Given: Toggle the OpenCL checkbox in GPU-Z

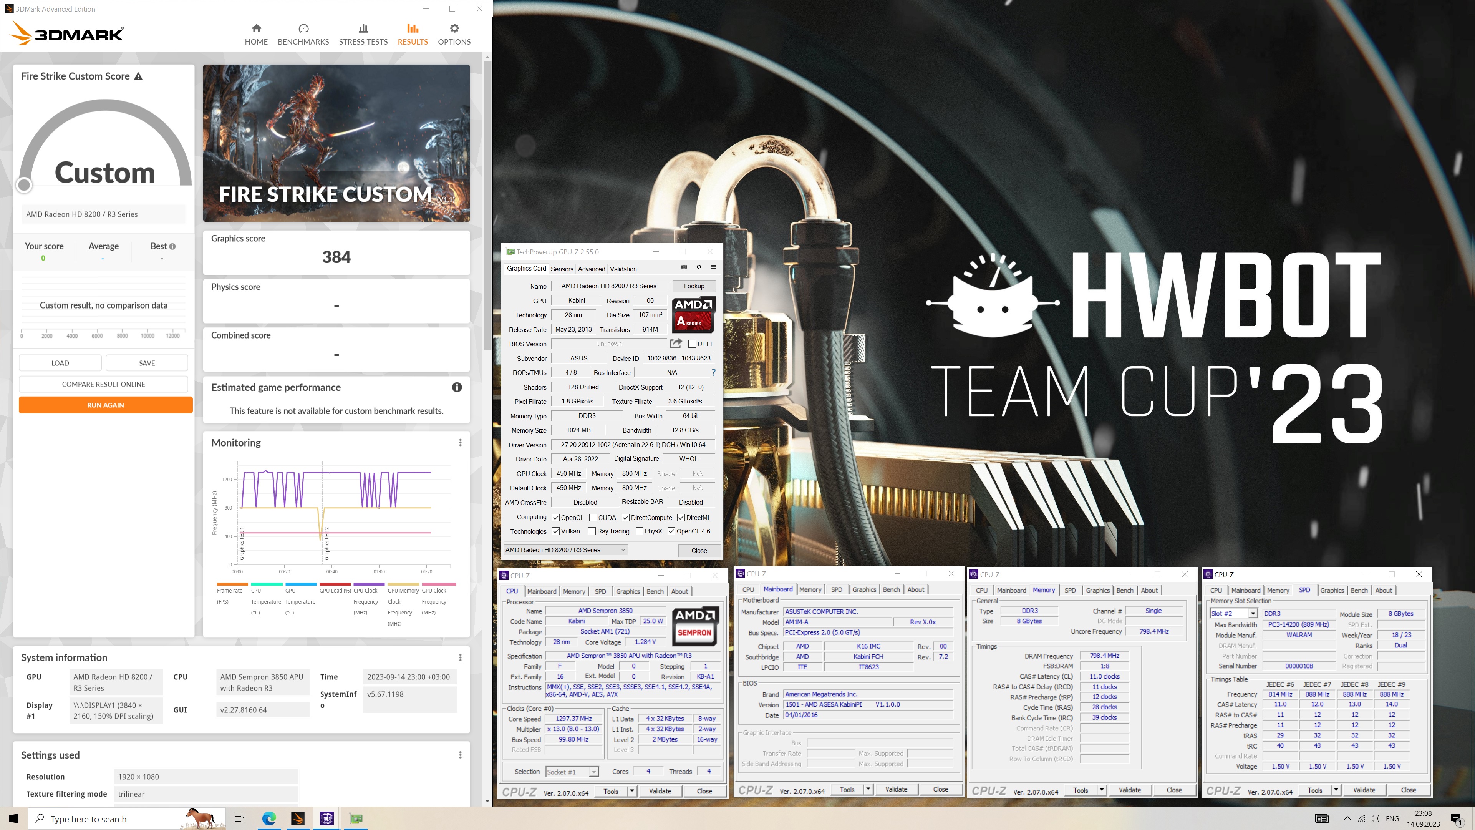Looking at the screenshot, I should pyautogui.click(x=555, y=517).
